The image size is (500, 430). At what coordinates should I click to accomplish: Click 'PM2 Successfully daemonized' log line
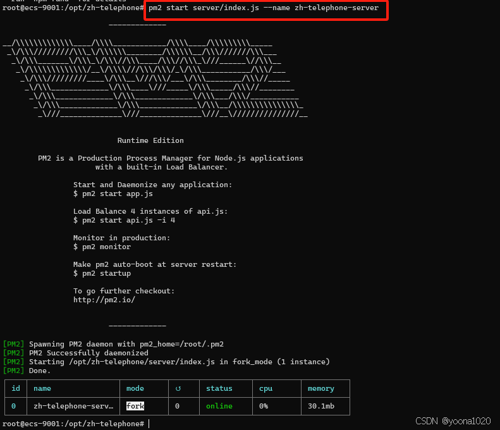76,353
